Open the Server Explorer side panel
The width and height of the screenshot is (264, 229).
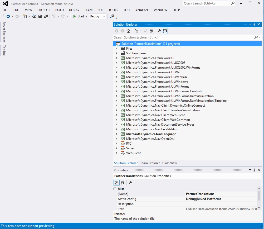pos(4,32)
